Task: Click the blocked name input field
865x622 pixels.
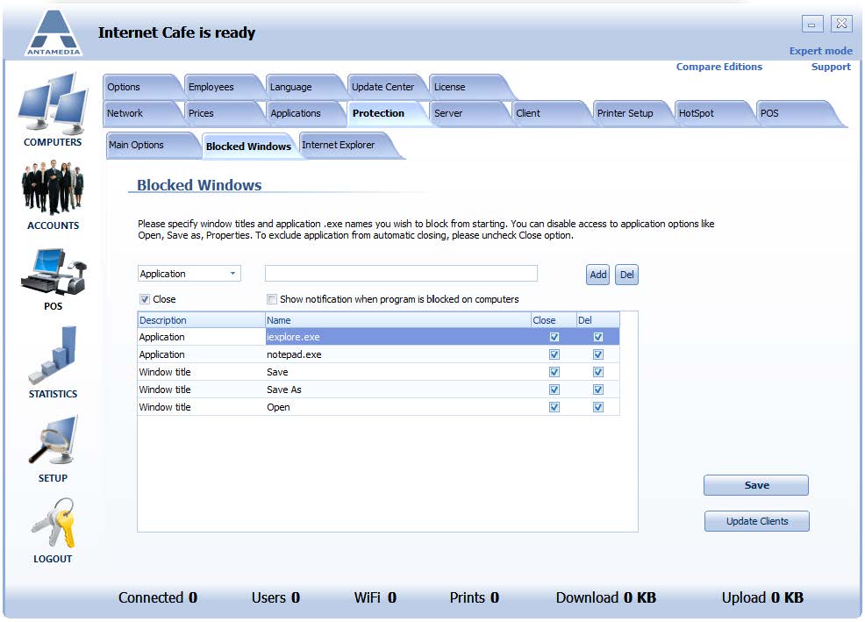Action: [401, 273]
